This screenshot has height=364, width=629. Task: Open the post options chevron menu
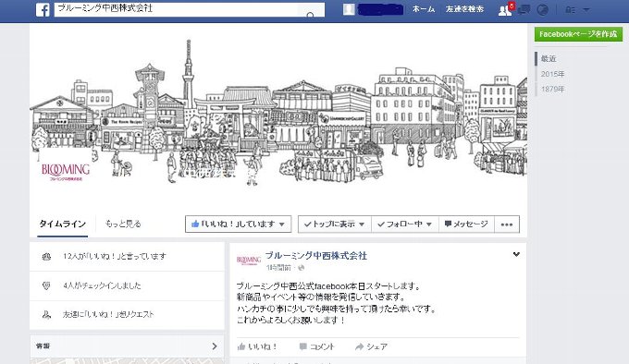pyautogui.click(x=516, y=254)
